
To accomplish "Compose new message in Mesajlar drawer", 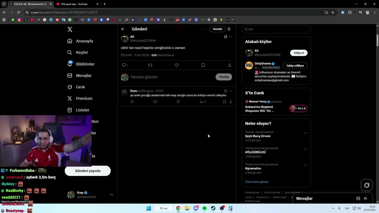I will 358,199.
